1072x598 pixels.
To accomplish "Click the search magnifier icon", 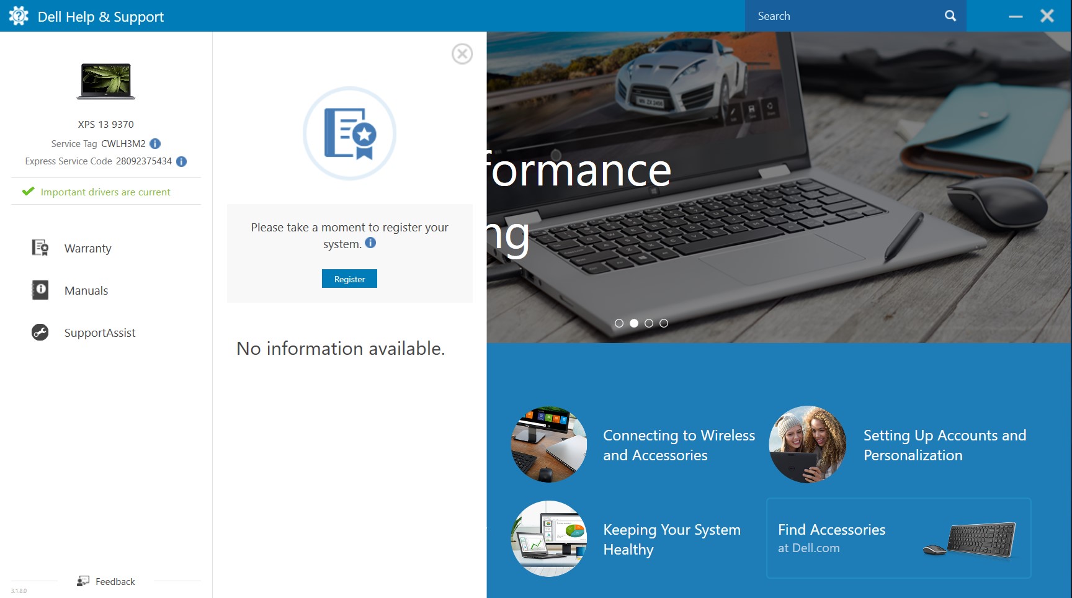I will (x=950, y=16).
